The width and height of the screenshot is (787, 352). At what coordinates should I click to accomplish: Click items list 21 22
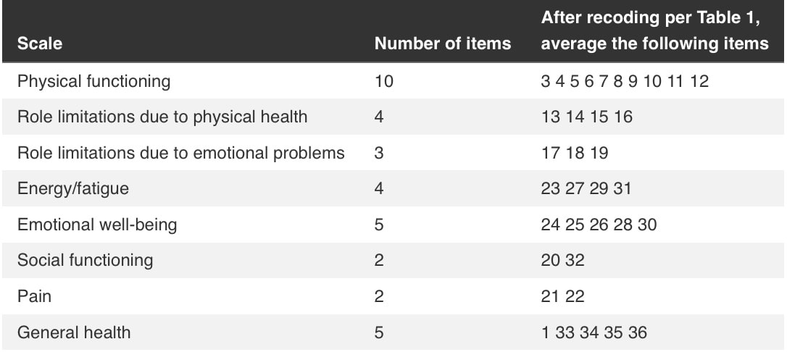coord(562,296)
